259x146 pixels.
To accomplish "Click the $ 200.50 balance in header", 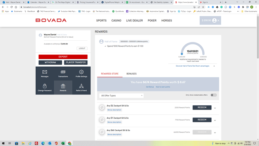I will [206, 20].
